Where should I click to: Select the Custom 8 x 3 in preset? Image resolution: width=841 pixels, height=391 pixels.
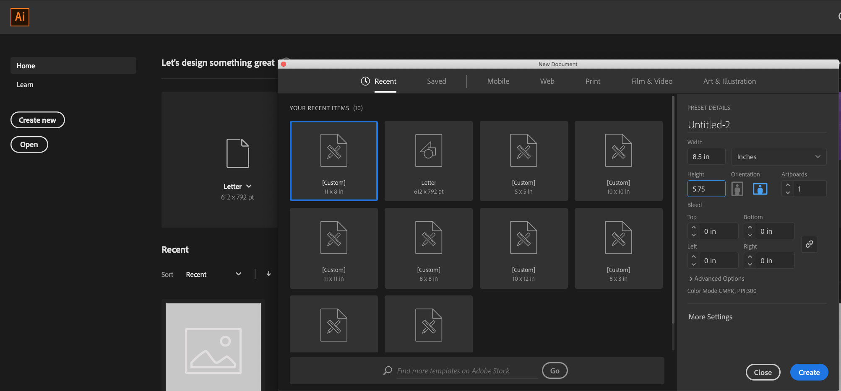coord(619,248)
